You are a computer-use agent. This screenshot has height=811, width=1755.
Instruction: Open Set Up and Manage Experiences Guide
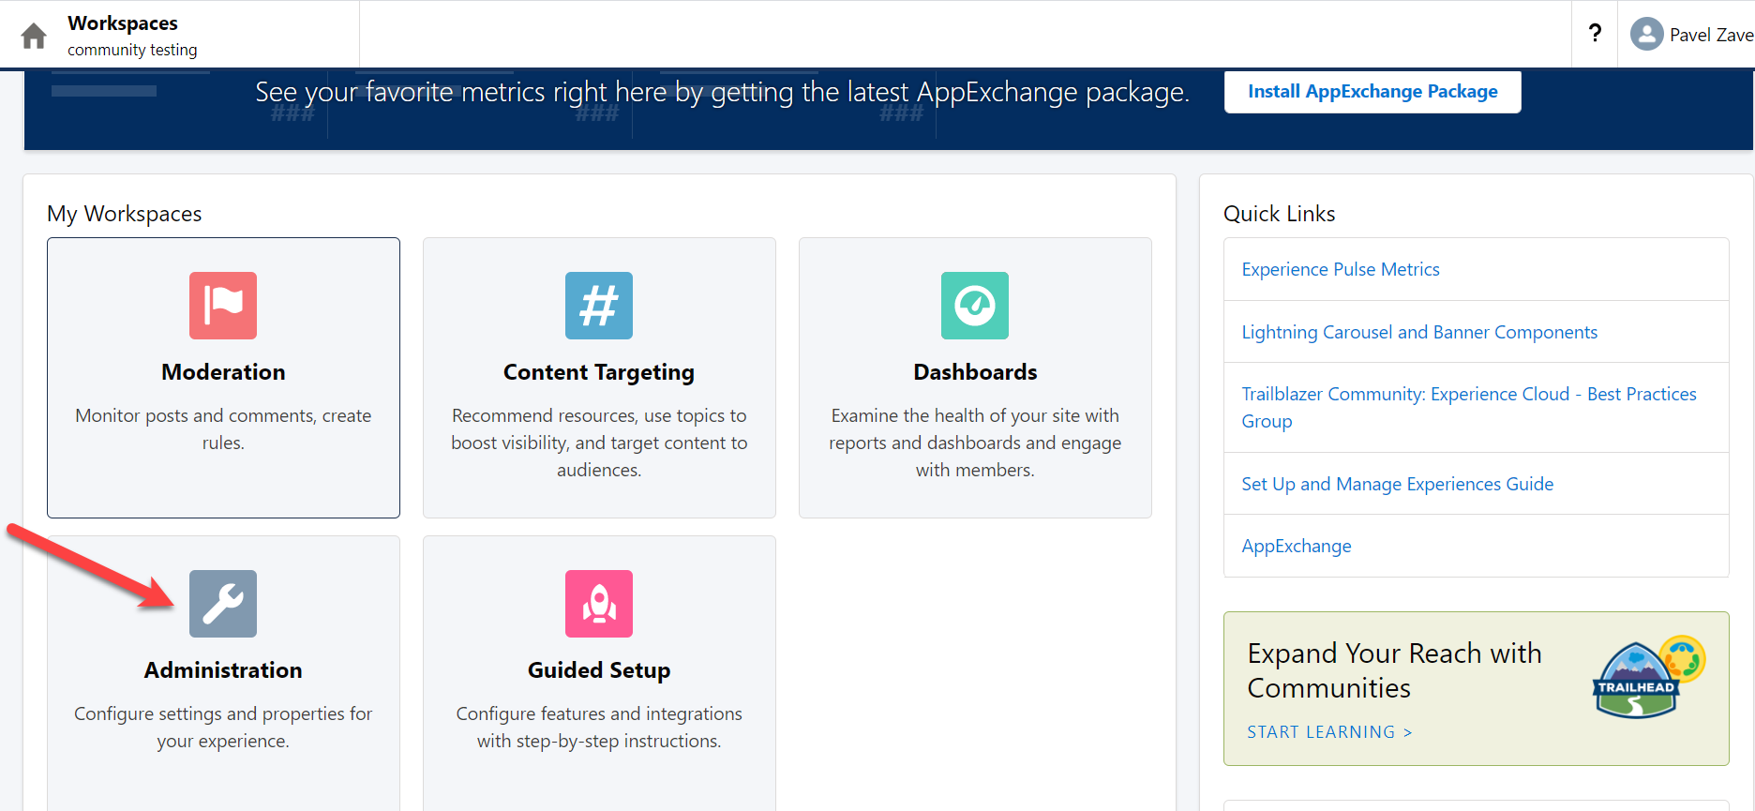tap(1397, 484)
